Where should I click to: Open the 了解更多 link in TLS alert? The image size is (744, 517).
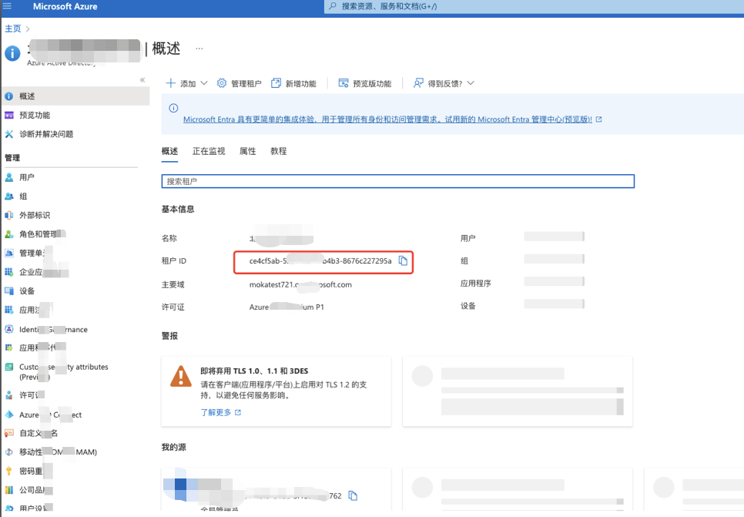click(x=220, y=412)
